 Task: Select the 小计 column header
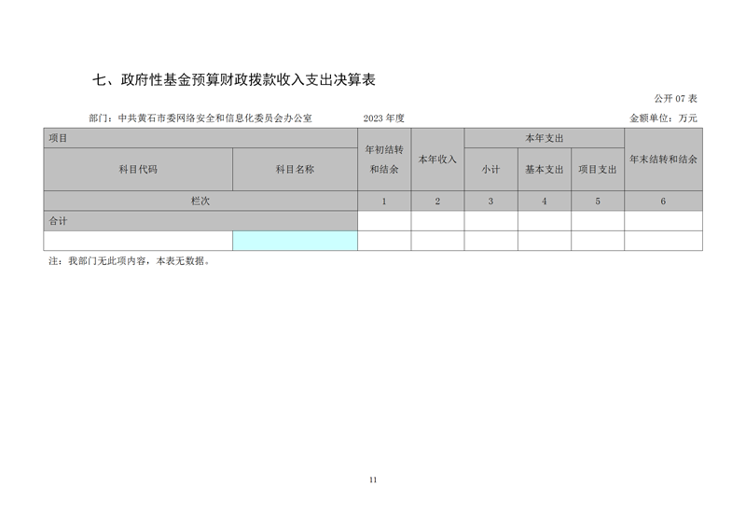pos(491,170)
